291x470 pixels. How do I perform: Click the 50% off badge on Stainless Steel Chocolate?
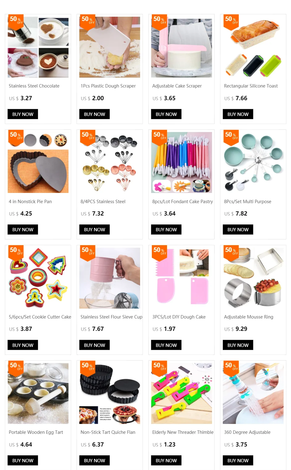click(16, 22)
